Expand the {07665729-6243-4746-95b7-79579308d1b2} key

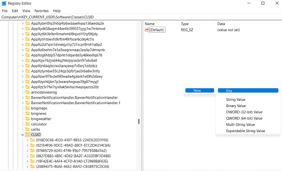click(27, 151)
